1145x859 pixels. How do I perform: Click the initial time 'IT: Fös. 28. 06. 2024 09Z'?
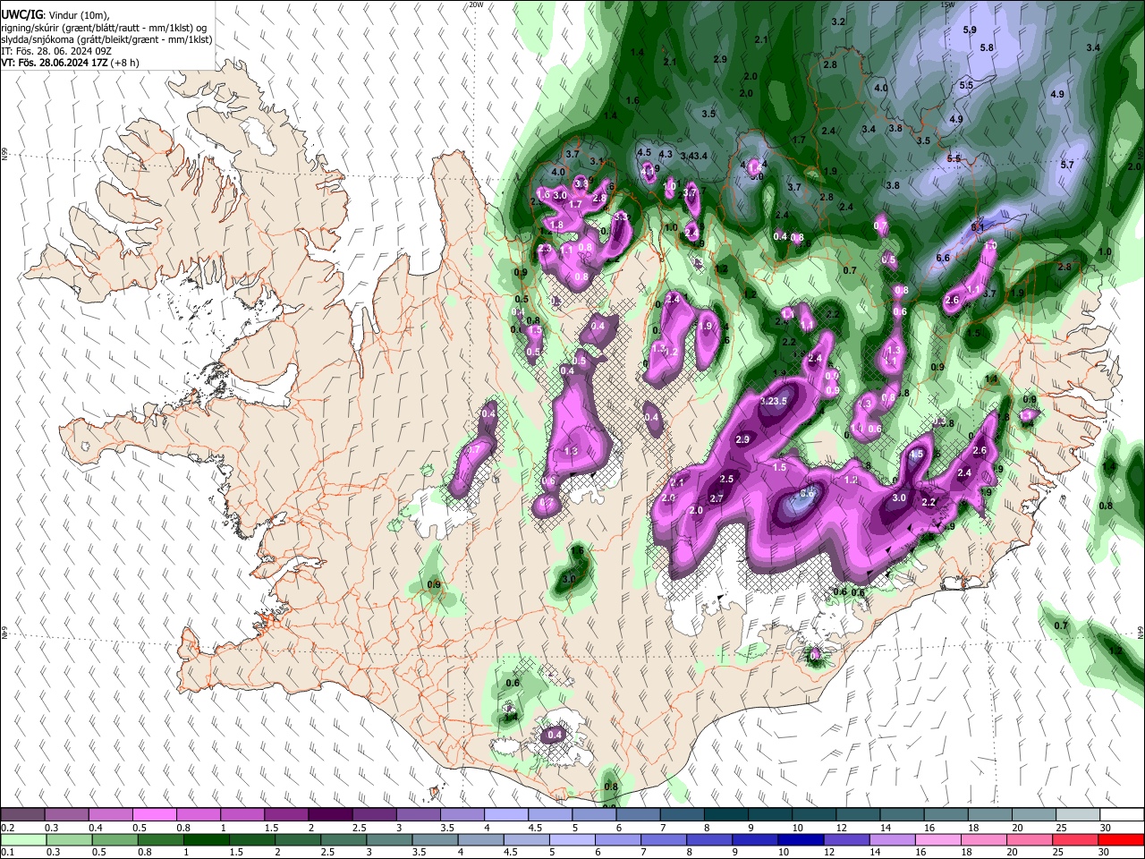[56, 51]
